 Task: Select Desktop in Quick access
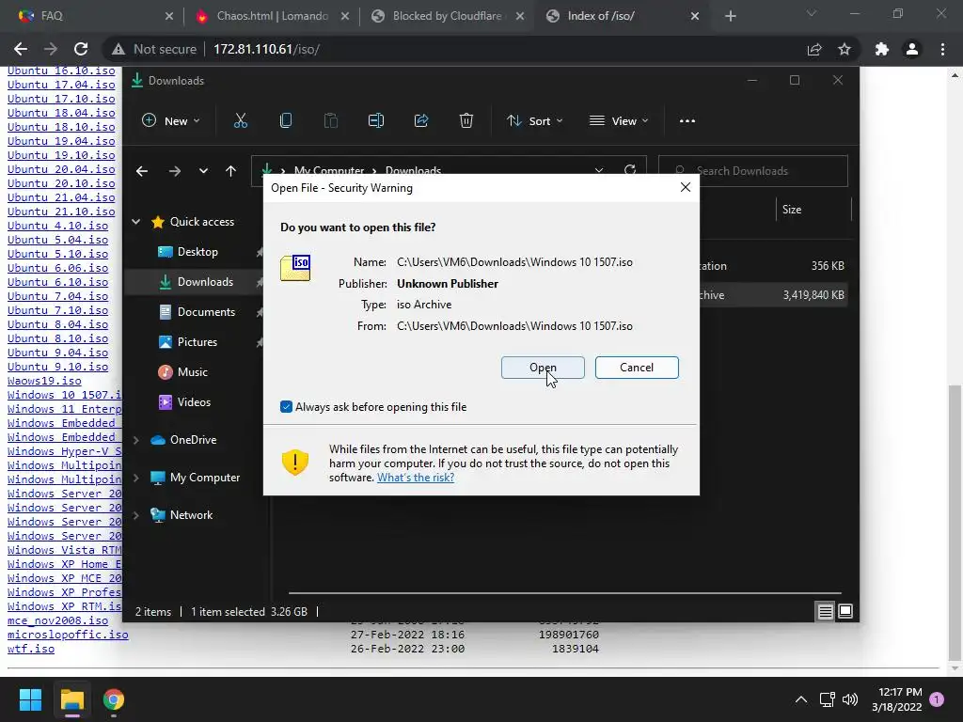pyautogui.click(x=197, y=252)
